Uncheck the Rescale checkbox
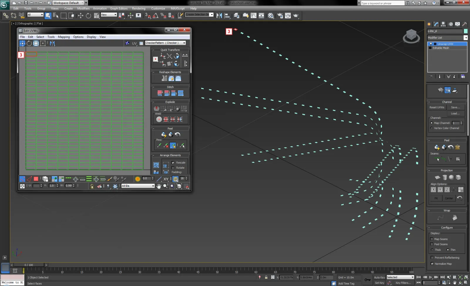 pyautogui.click(x=173, y=163)
